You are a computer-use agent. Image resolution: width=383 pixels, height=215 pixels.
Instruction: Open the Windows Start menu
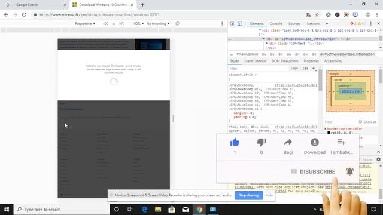point(7,210)
